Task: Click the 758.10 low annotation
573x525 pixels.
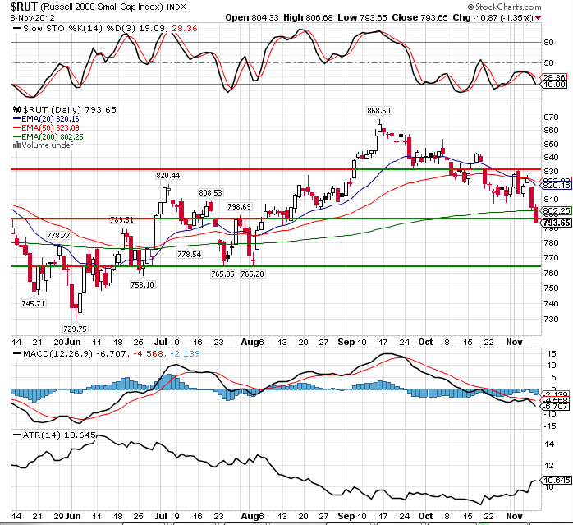Action: click(142, 284)
